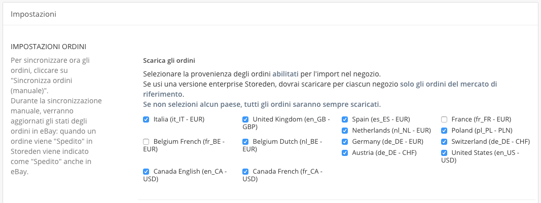
Task: Uncheck the Italia (it_IT - EUR) checkbox
Action: tap(146, 119)
